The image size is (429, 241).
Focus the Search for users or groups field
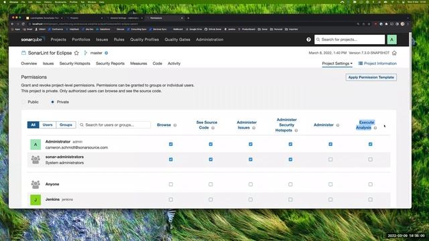[x=115, y=125]
